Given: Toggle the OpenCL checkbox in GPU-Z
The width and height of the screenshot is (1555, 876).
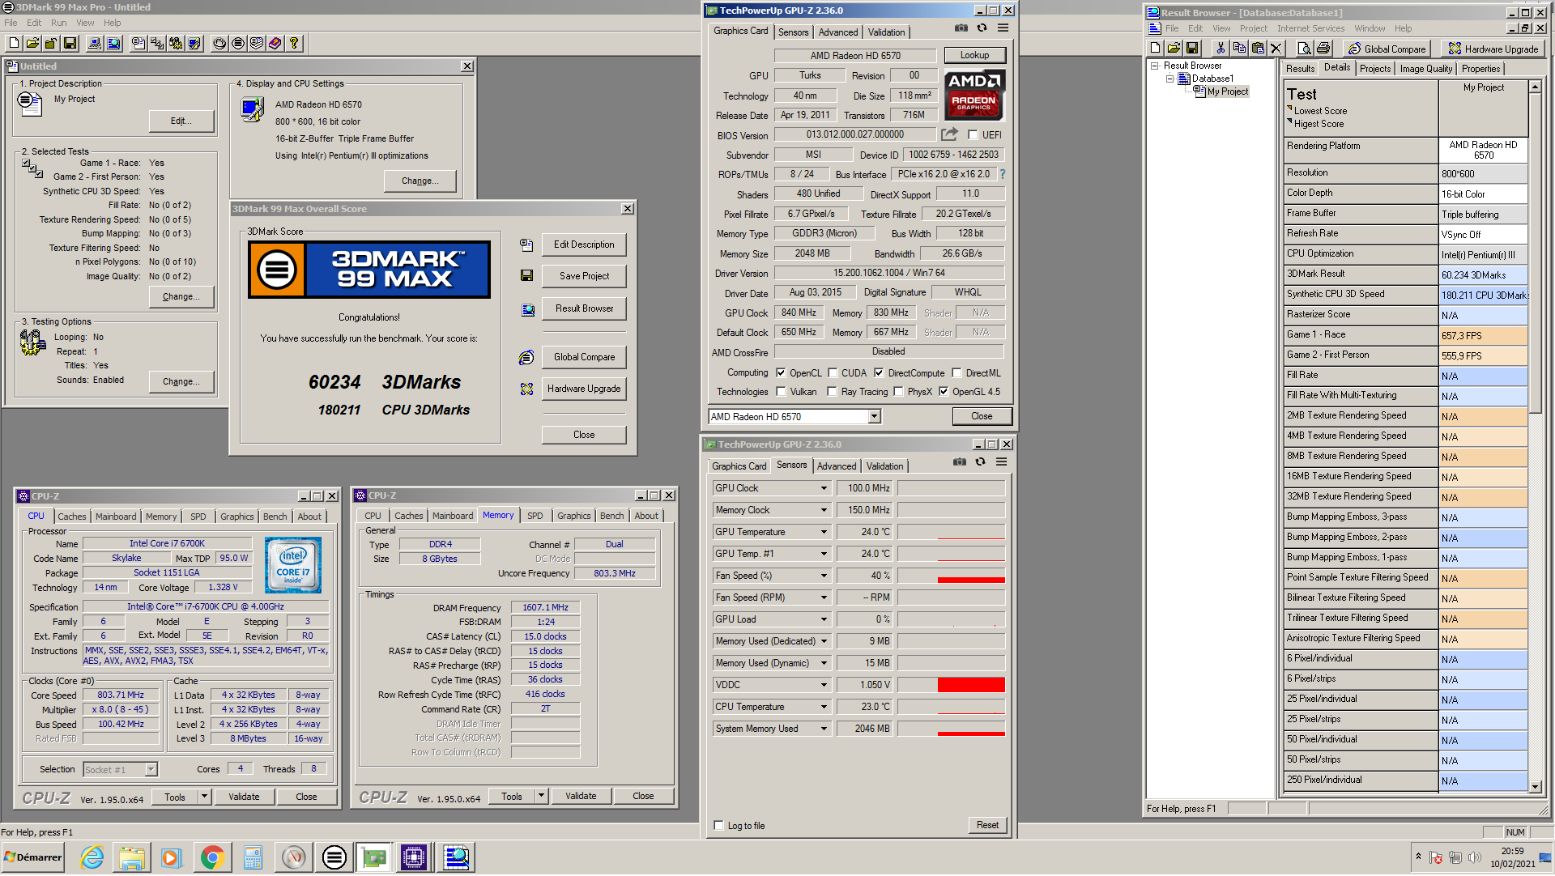Looking at the screenshot, I should (781, 373).
